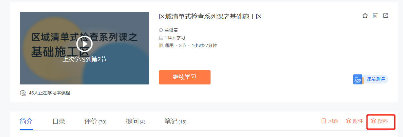Play the course video preview
Image resolution: width=403 pixels, height=137 pixels.
85,44
